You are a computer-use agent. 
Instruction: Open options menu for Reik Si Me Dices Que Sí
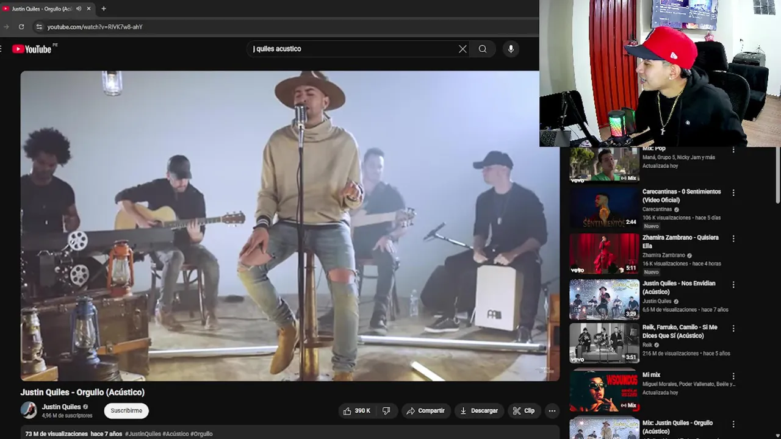[733, 329]
